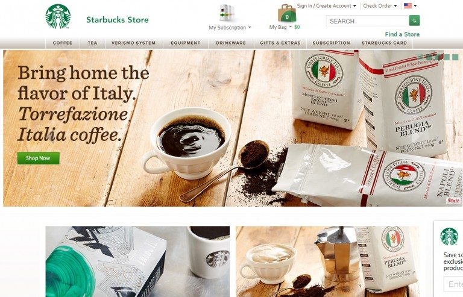Expand the My Subscription dropdown arrow
Screen dimensions: 463x297
click(x=250, y=28)
